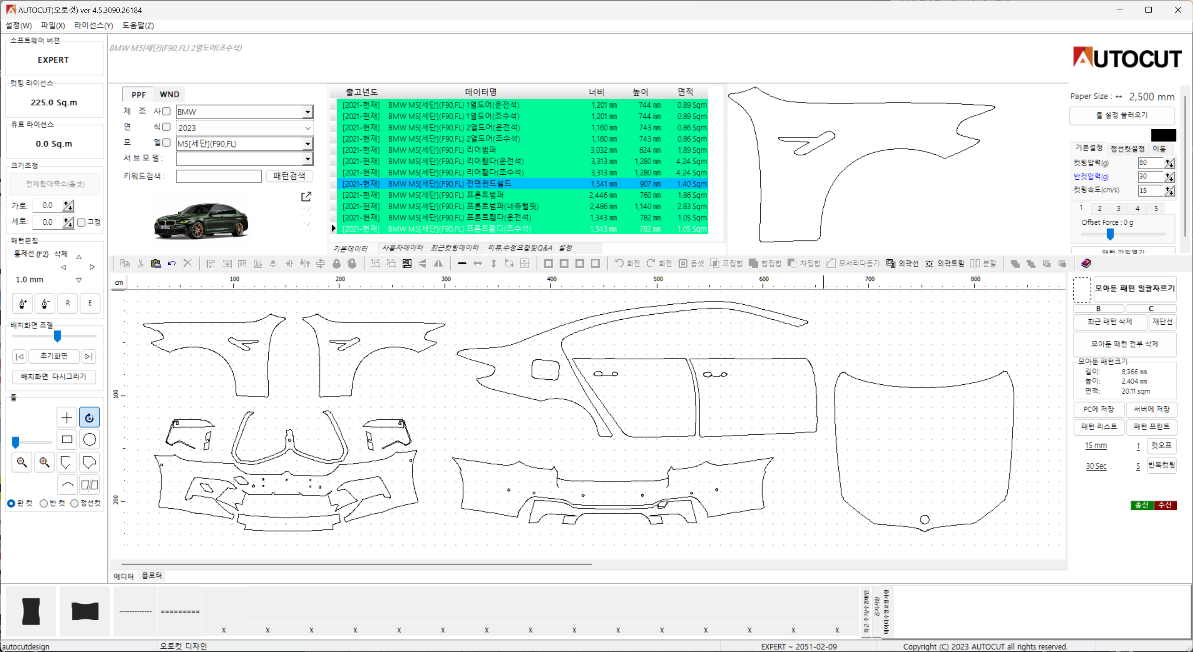This screenshot has width=1193, height=652.
Task: Select the 완컷 full cut radio button
Action: pos(11,503)
